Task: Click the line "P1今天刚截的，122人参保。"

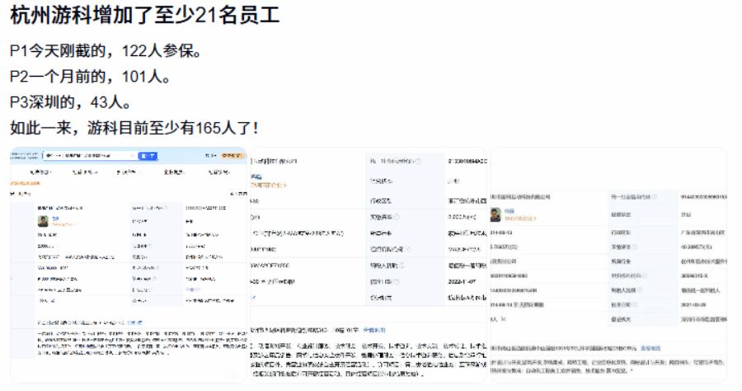Action: pos(106,50)
